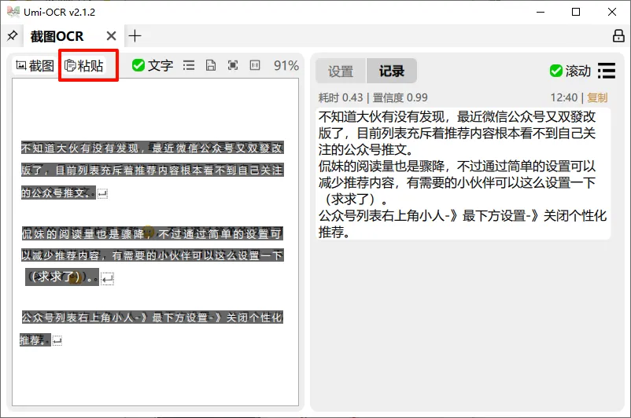This screenshot has width=631, height=418.
Task: Click the 截图OCR tab title
Action: [57, 37]
